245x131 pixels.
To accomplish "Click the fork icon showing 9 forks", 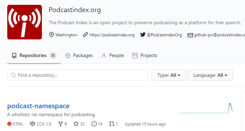I will (61, 124).
